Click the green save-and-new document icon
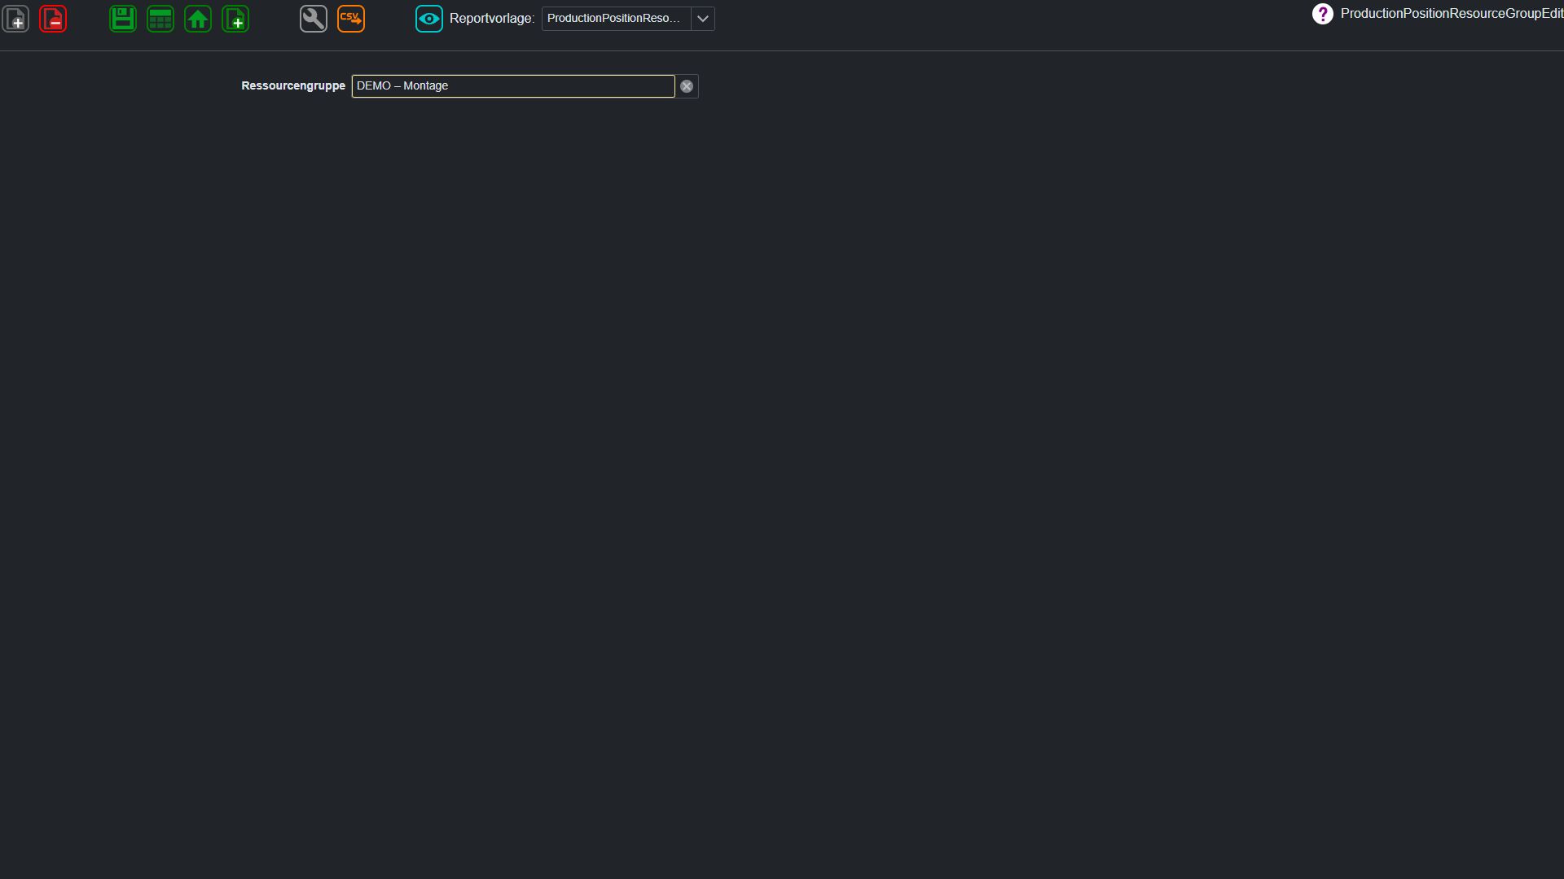1564x879 pixels. click(x=235, y=19)
